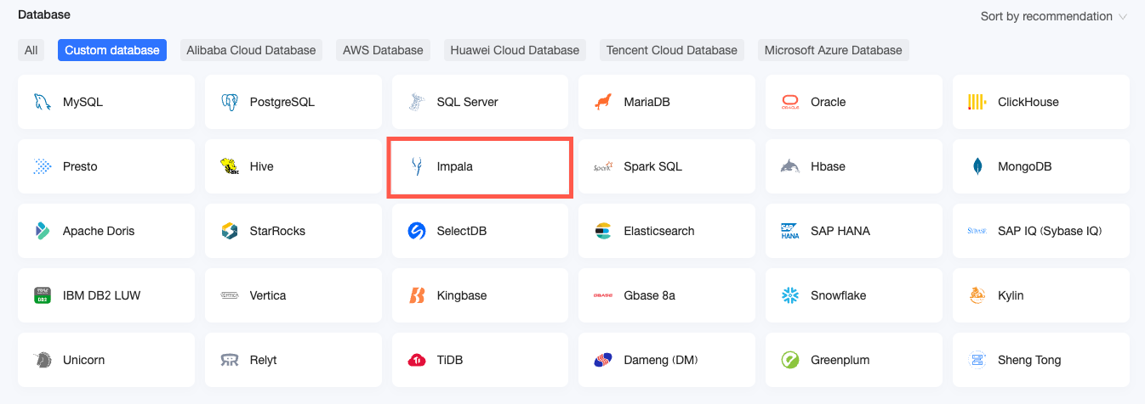The height and width of the screenshot is (404, 1145).
Task: Click the 'Kingbase' label text
Action: tap(462, 295)
